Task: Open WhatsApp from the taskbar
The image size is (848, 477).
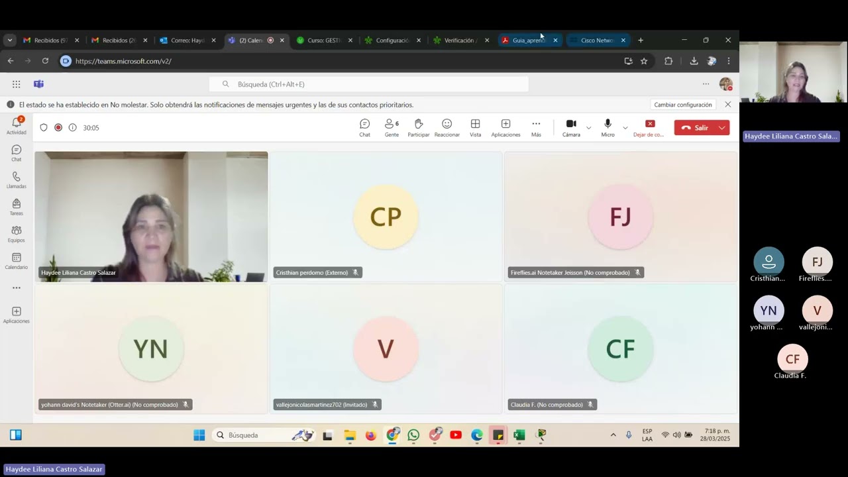Action: pyautogui.click(x=413, y=435)
